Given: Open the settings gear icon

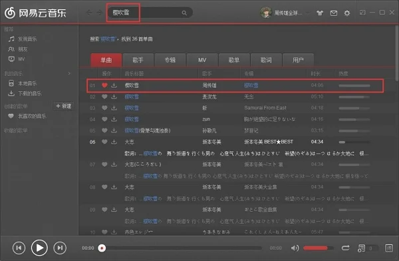Looking at the screenshot, I should (x=347, y=13).
